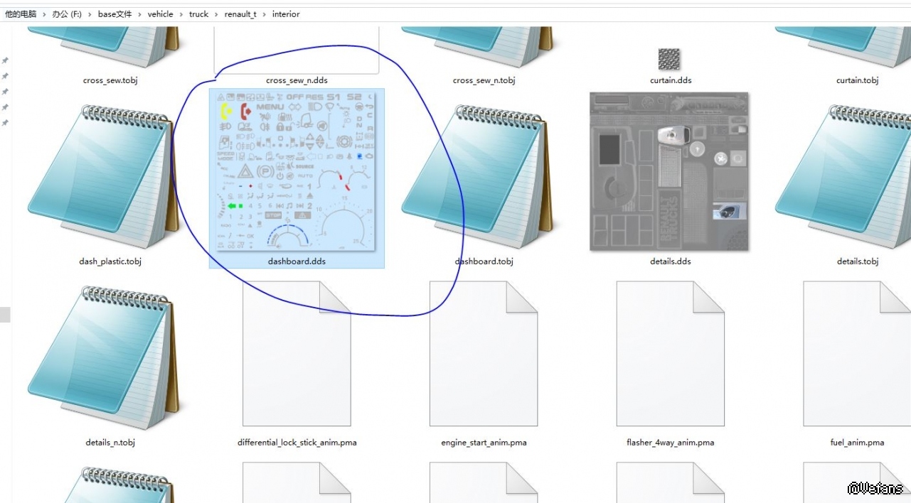Image resolution: width=911 pixels, height=503 pixels.
Task: Select the dash_plastic.tobj notepad icon
Action: pos(105,176)
